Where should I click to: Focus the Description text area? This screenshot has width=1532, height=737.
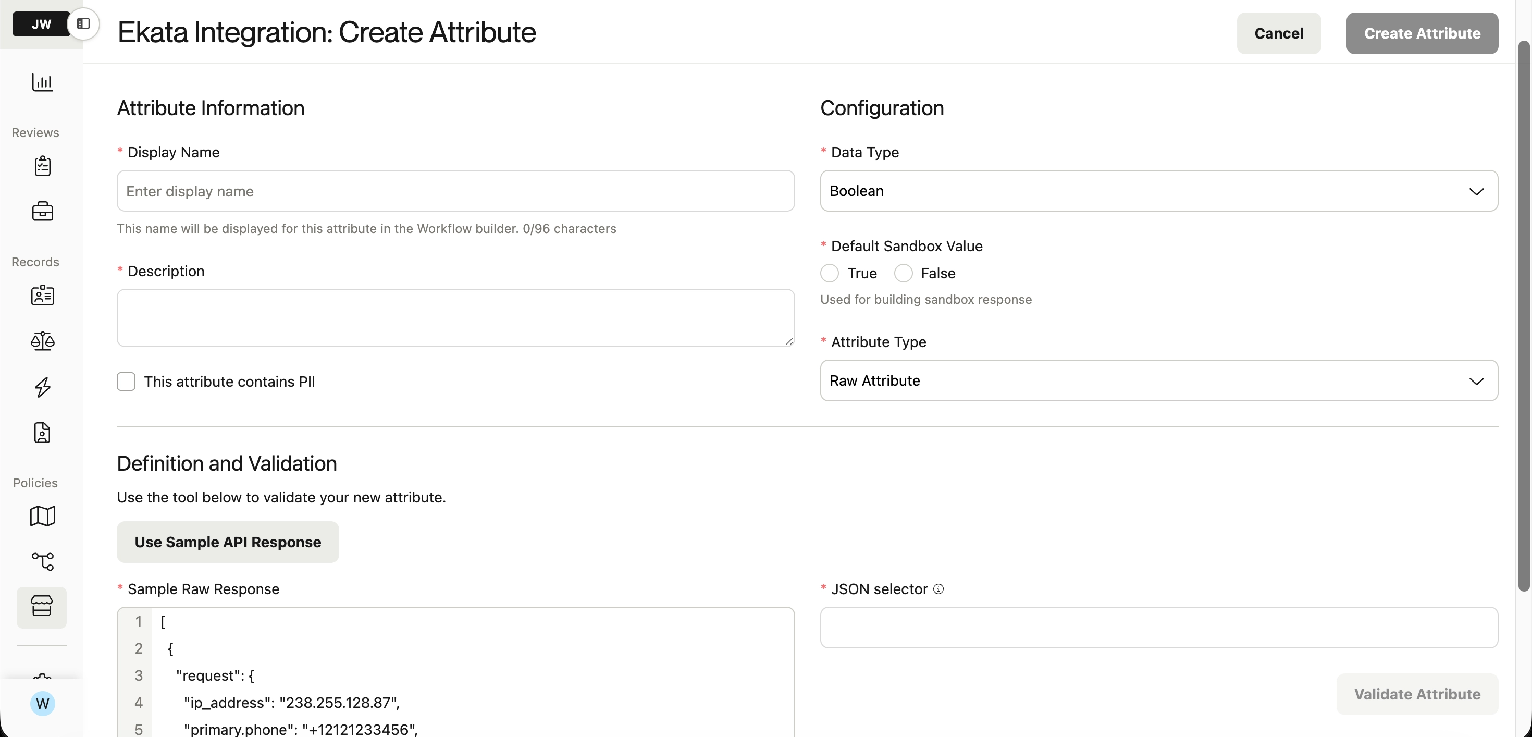pyautogui.click(x=455, y=318)
